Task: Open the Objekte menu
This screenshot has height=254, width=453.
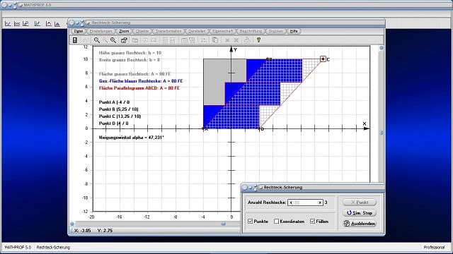Action: 142,31
